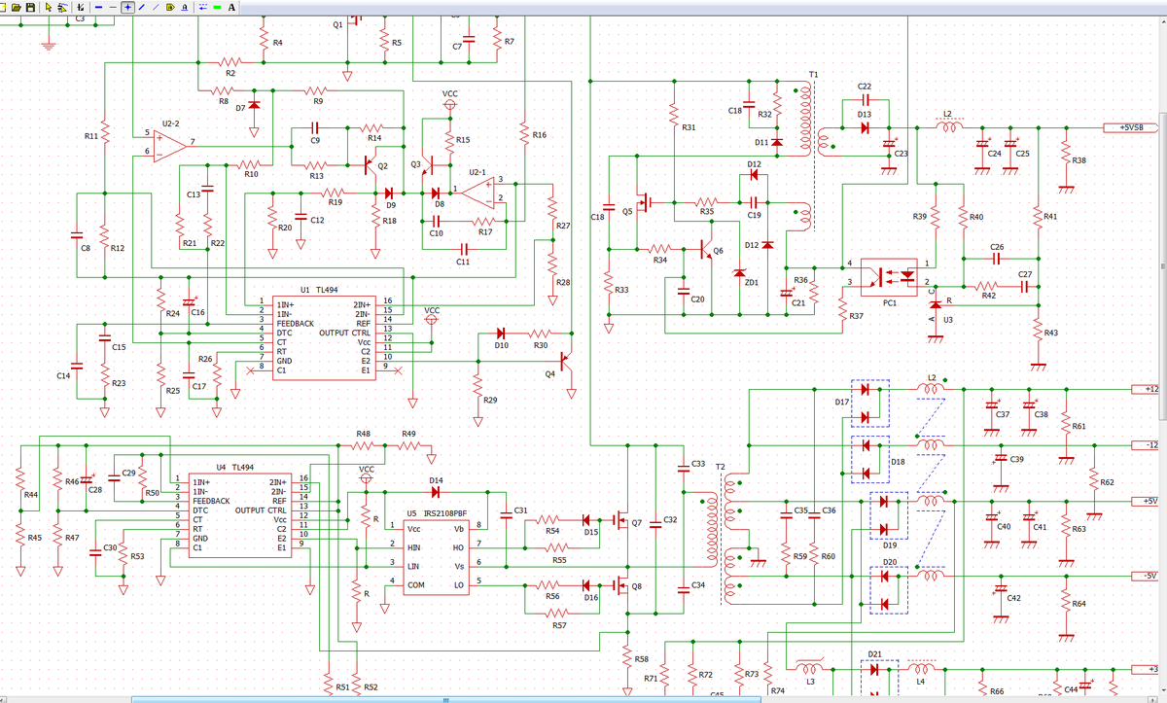Select the C33 capacitor label
Image resolution: width=1167 pixels, height=703 pixels.
(x=697, y=464)
